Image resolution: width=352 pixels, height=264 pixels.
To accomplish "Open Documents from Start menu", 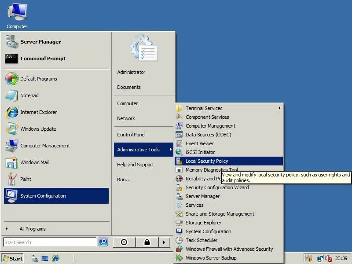I will pyautogui.click(x=144, y=87).
